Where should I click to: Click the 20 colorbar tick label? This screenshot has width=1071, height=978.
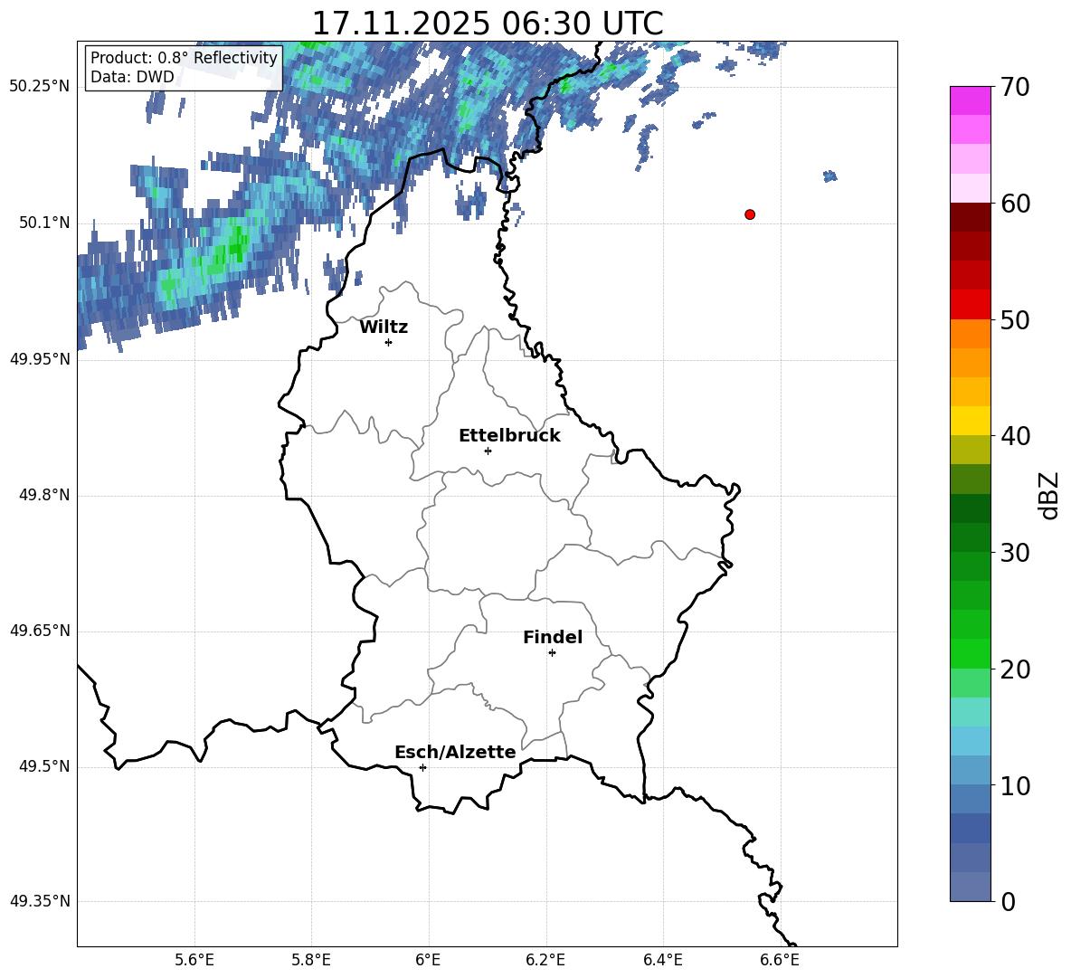[x=1015, y=669]
